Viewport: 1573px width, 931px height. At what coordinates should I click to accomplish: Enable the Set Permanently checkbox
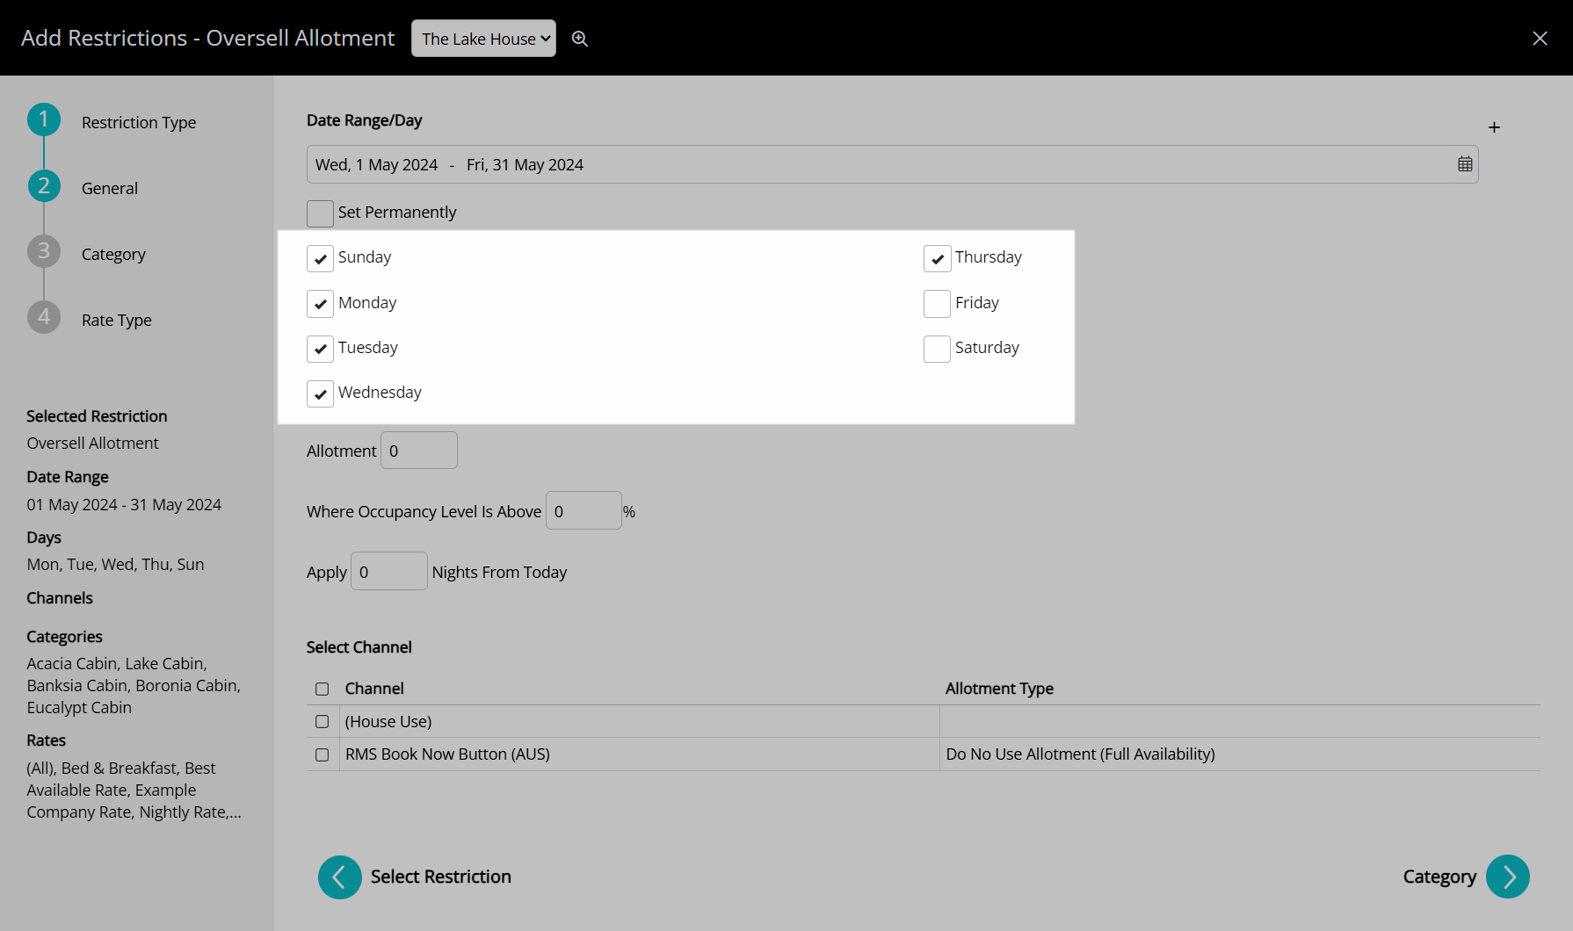[x=320, y=213]
